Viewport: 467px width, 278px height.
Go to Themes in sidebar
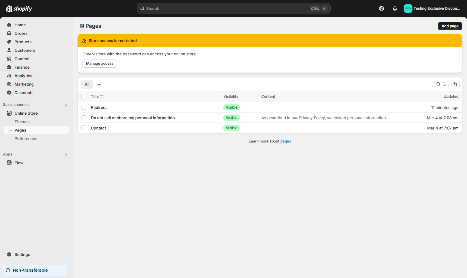22,122
